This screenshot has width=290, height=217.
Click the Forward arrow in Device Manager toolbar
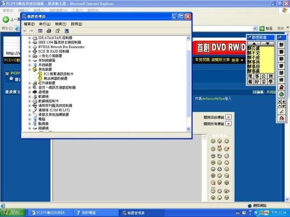pos(31,31)
